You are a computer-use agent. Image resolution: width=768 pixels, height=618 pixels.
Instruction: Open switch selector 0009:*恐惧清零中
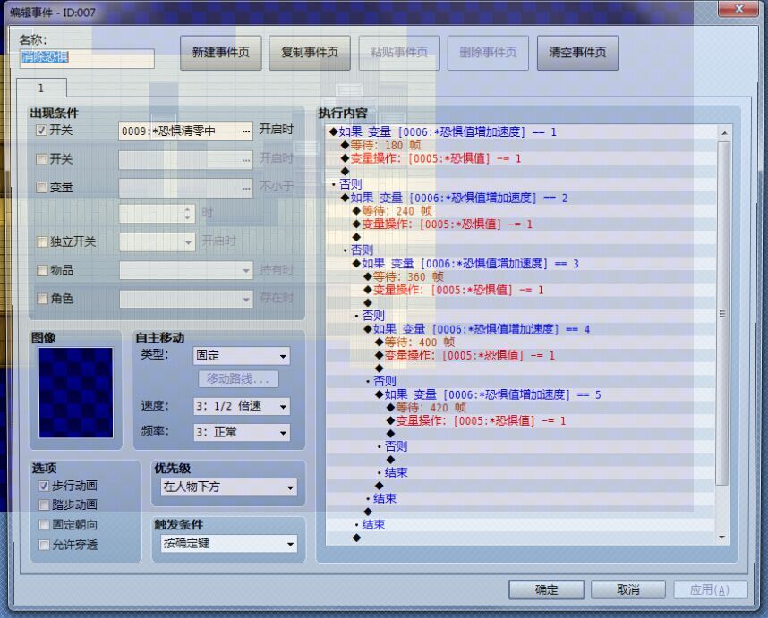click(x=185, y=131)
